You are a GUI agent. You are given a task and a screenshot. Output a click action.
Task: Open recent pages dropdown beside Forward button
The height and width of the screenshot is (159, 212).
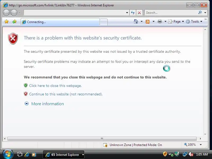(x=20, y=13)
